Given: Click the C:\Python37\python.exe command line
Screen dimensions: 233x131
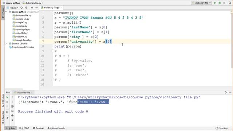Looking at the screenshot, I should (x=109, y=97).
